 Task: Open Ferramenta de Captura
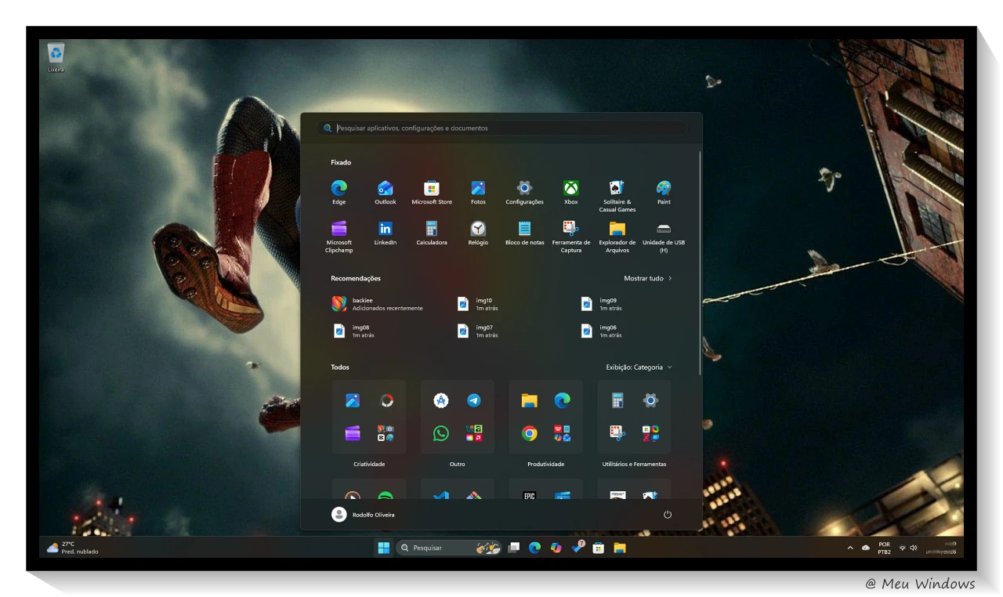click(x=570, y=230)
